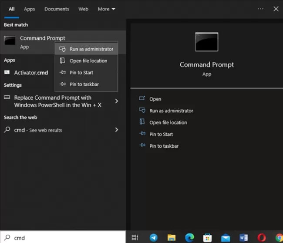The height and width of the screenshot is (243, 283).
Task: Click the Command Prompt title in preview pane
Action: 207,65
